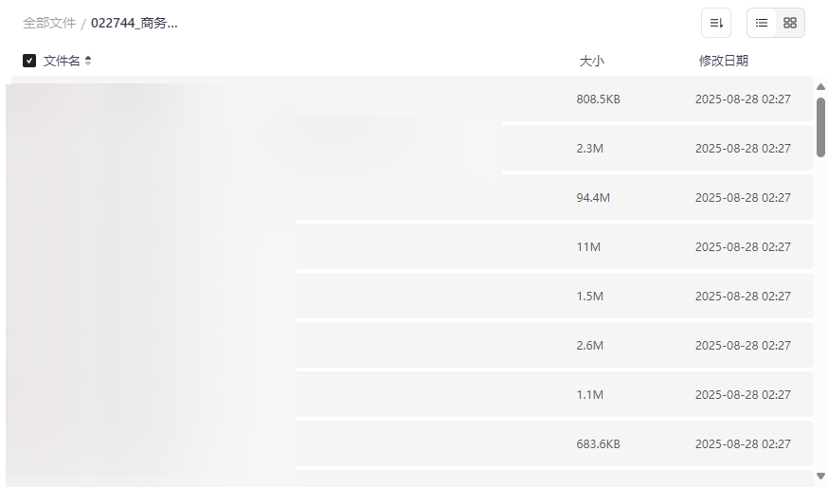Screen dimensions: 828x487
Task: Switch to grid view
Action: pos(790,23)
